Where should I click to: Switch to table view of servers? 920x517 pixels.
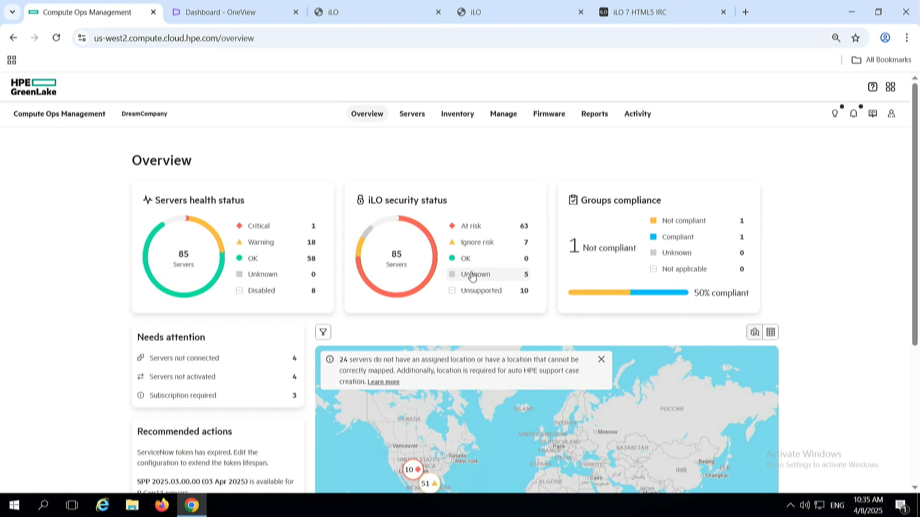tap(771, 332)
